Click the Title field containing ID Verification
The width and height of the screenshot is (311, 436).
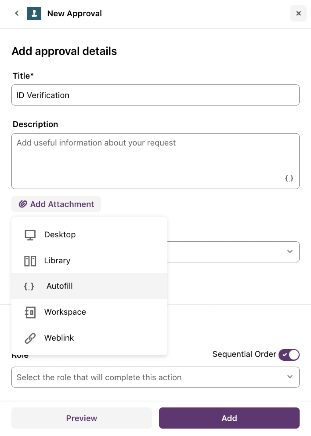coord(155,95)
